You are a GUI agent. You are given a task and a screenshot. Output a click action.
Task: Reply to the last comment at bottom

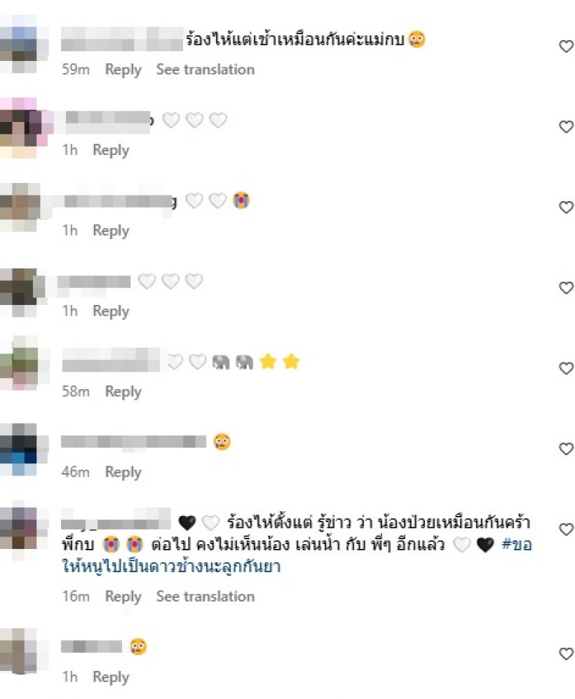coord(111,677)
